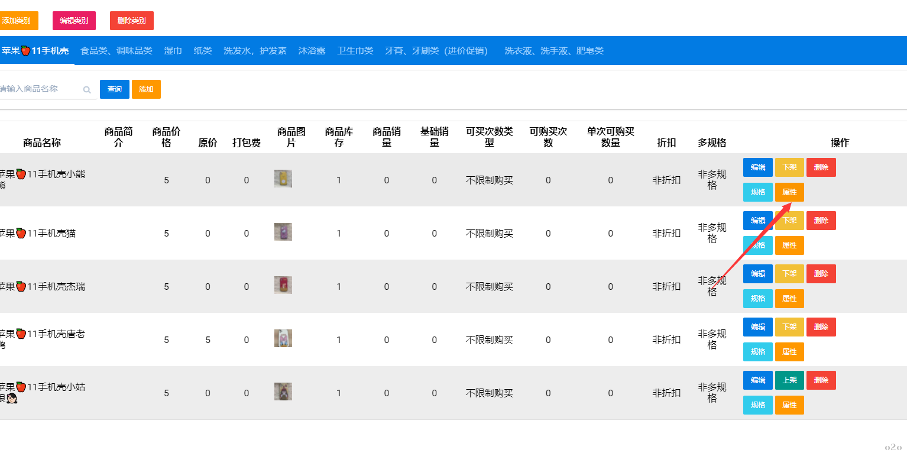Screen dimensions: 907x453
Task: Select the 湿巾 category tab
Action: coord(173,51)
